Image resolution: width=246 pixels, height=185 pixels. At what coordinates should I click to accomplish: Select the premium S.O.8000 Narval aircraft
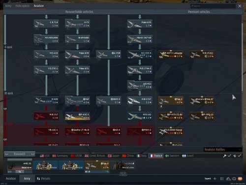click(171, 131)
